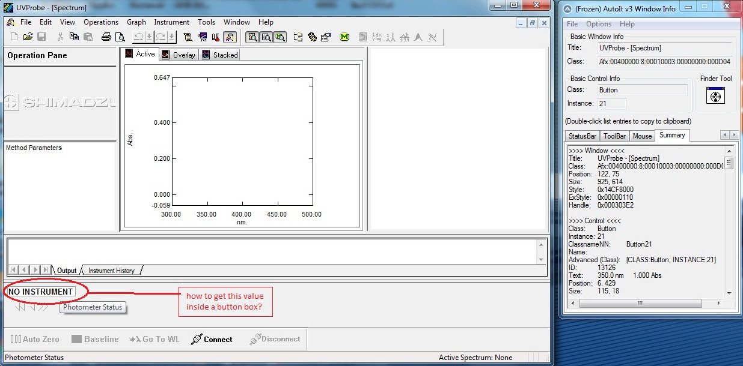Click the Open folder icon in toolbar
Screen dimensions: 743x366
[x=28, y=37]
